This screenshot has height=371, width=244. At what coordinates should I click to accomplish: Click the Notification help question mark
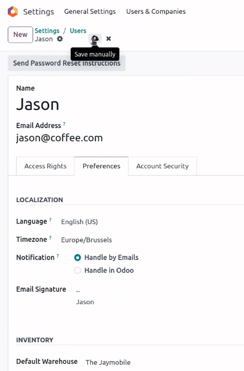[58, 256]
